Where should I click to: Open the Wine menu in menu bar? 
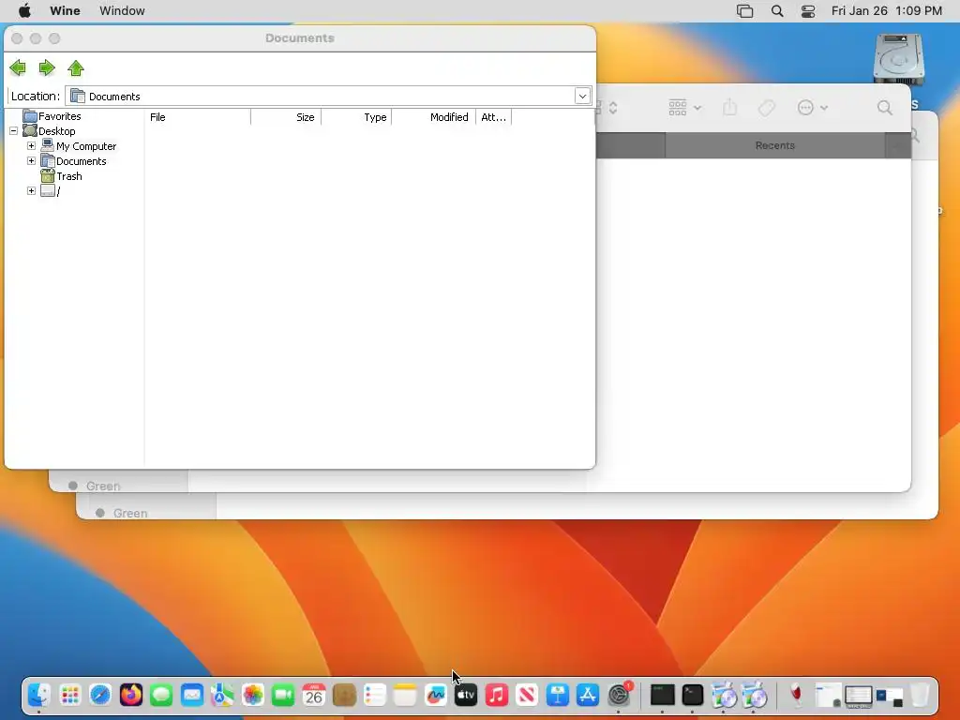[x=65, y=11]
